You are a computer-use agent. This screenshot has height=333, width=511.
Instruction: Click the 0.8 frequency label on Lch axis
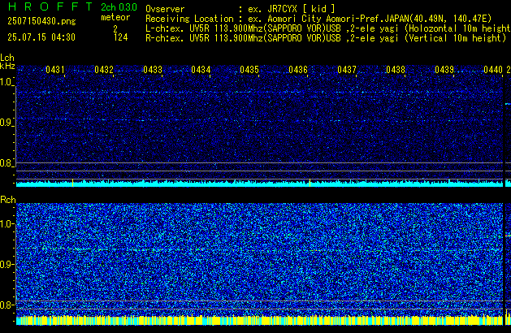point(6,163)
